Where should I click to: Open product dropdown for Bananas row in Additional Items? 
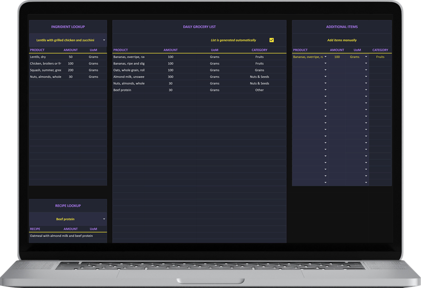tap(325, 57)
